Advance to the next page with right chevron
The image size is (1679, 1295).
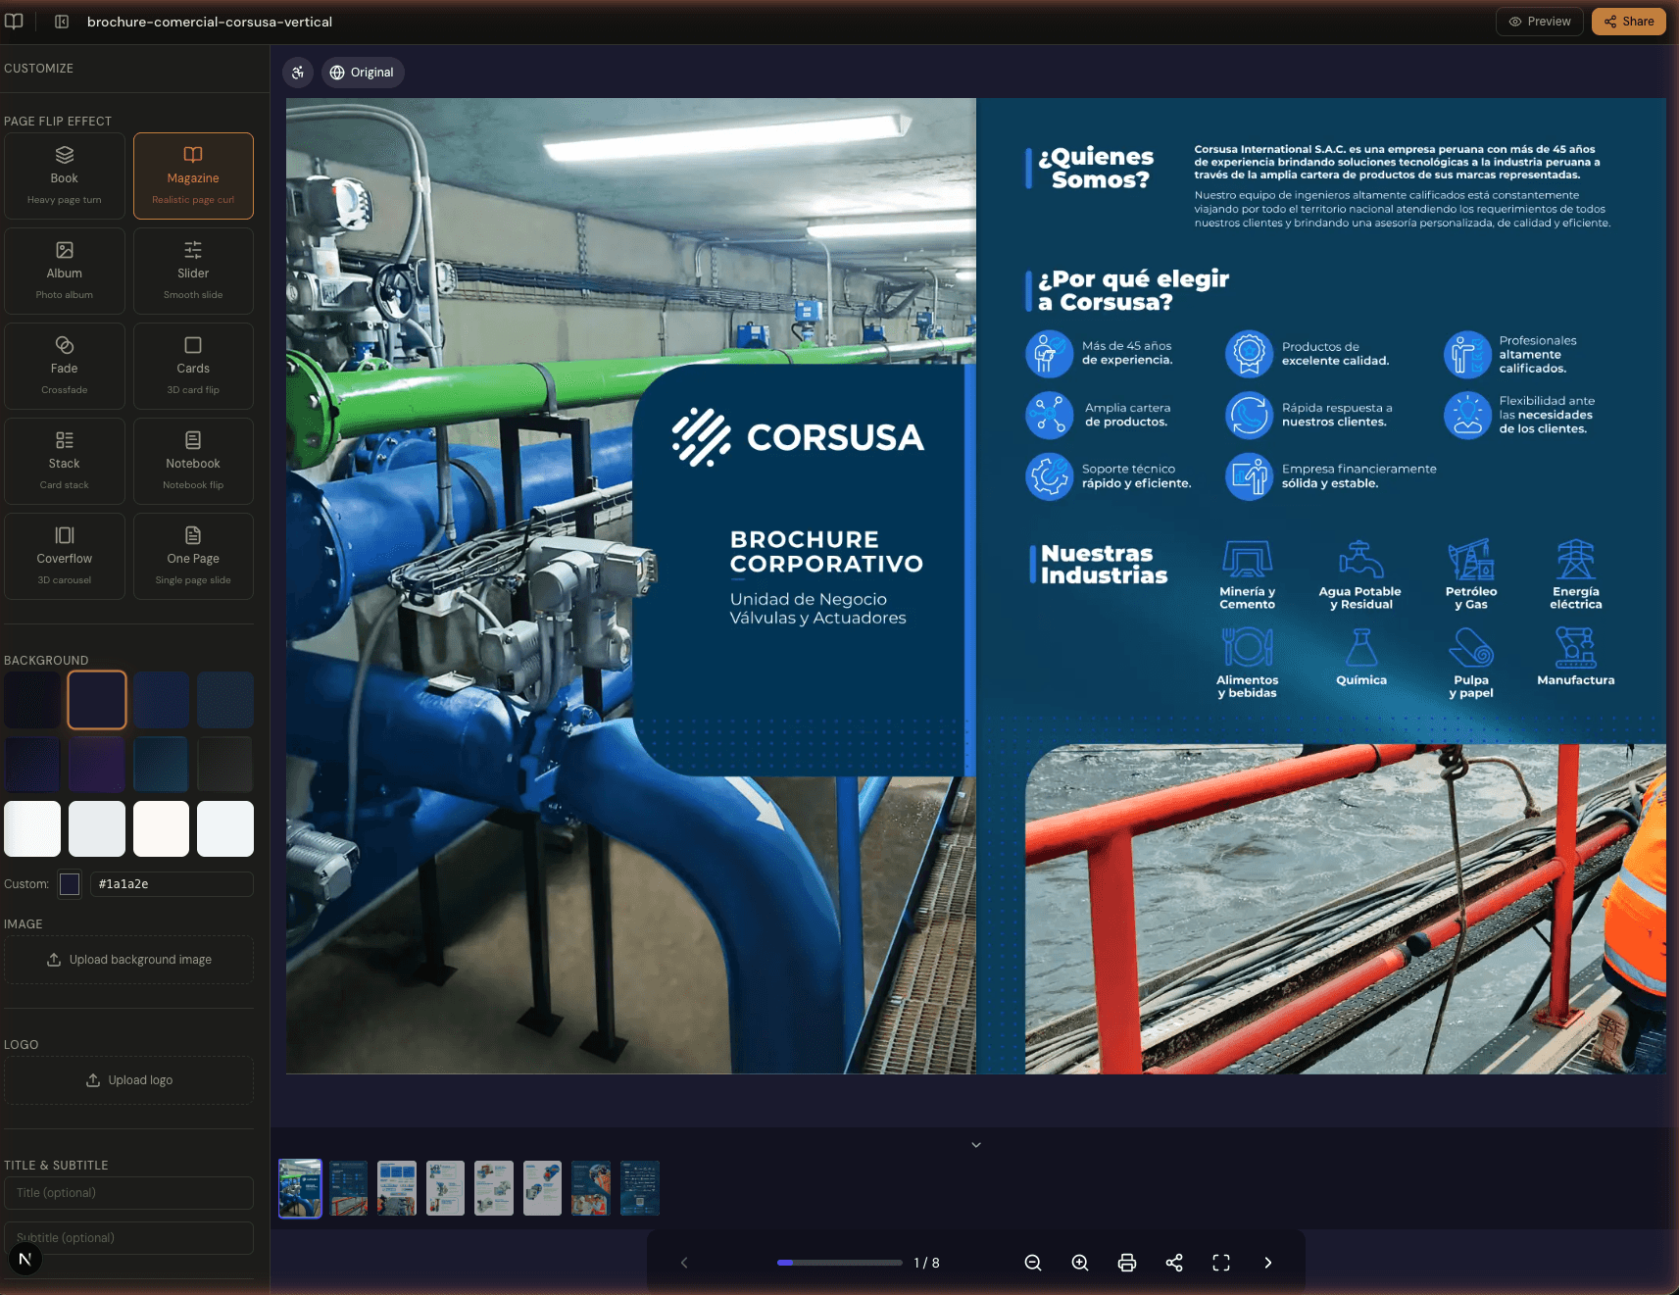coord(1267,1263)
